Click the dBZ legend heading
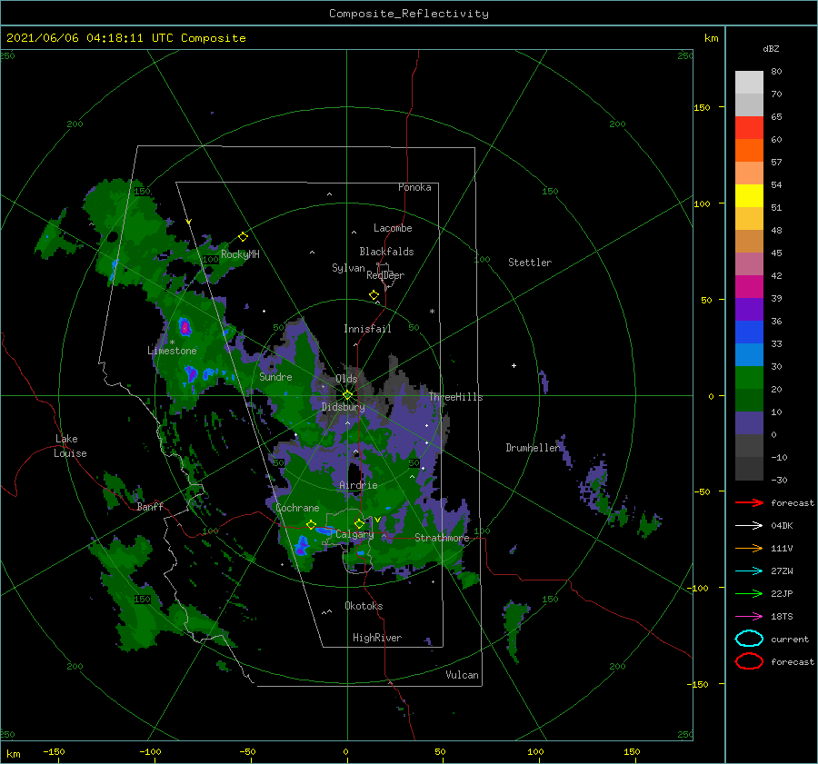 (x=771, y=48)
